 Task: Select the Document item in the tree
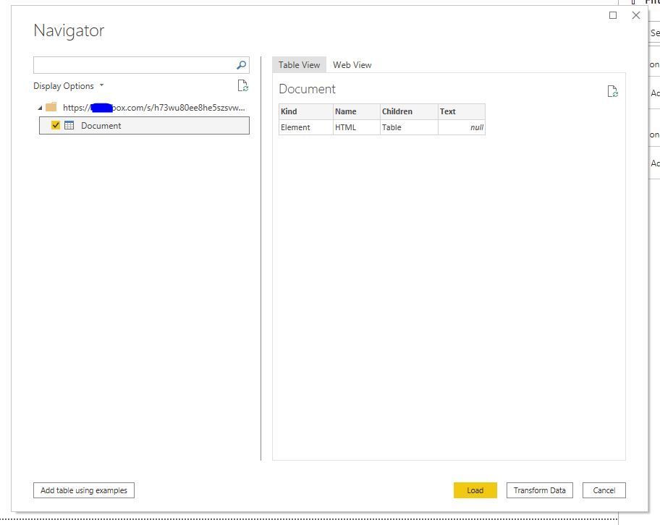tap(101, 125)
